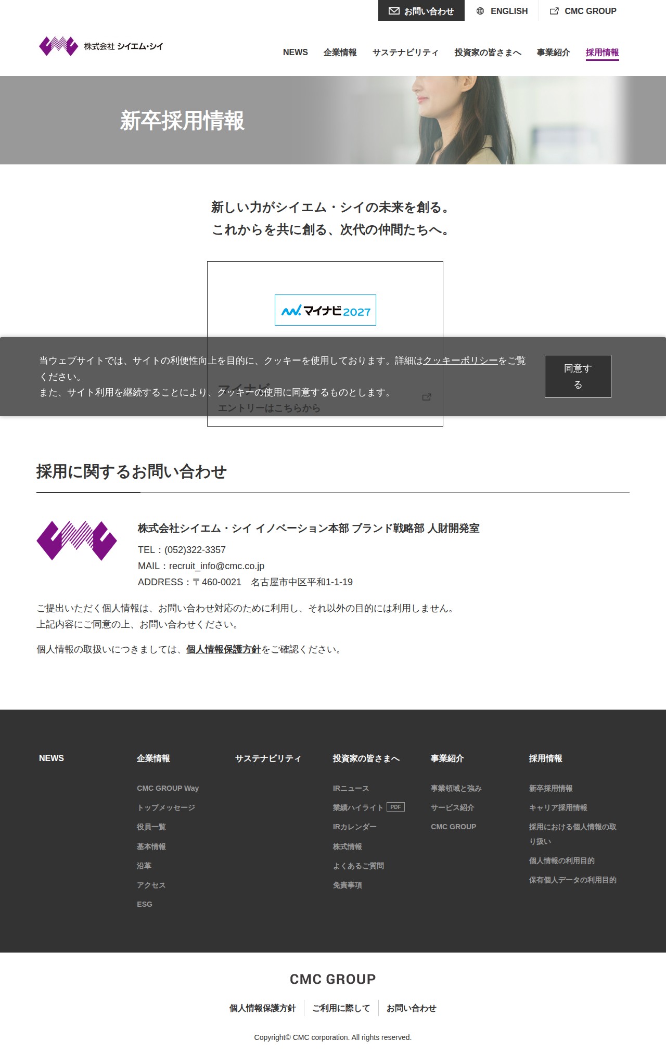The height and width of the screenshot is (1054, 666).
Task: Open お問い合わせ in the bottom footer bar
Action: pyautogui.click(x=412, y=1008)
